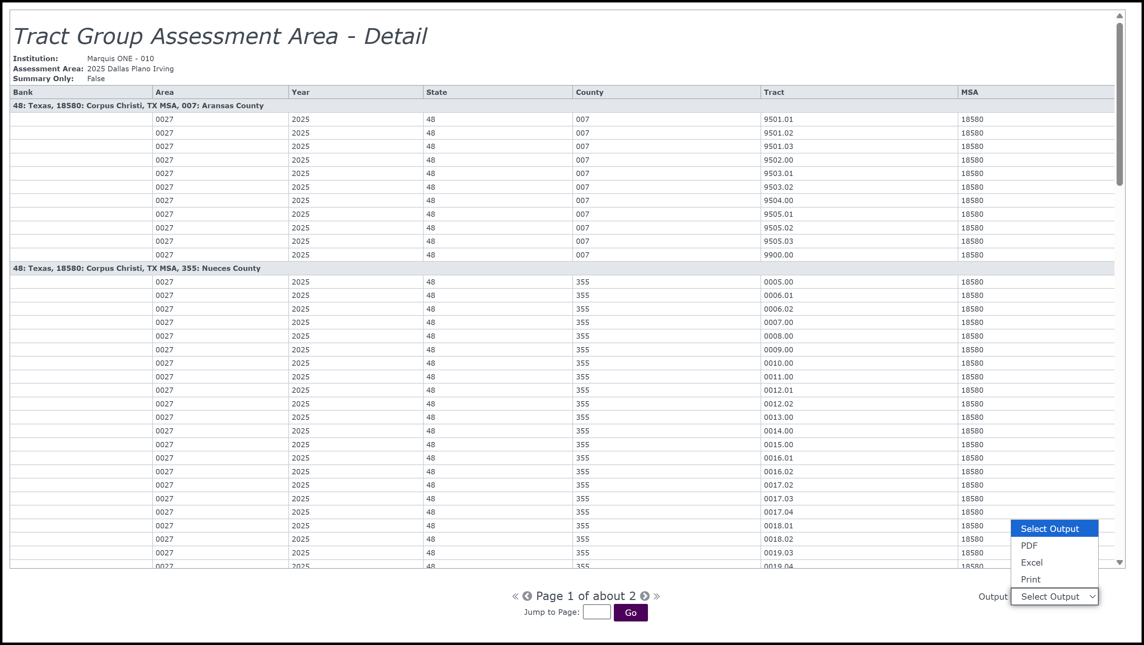Click the tract 9501.01 cell

778,119
